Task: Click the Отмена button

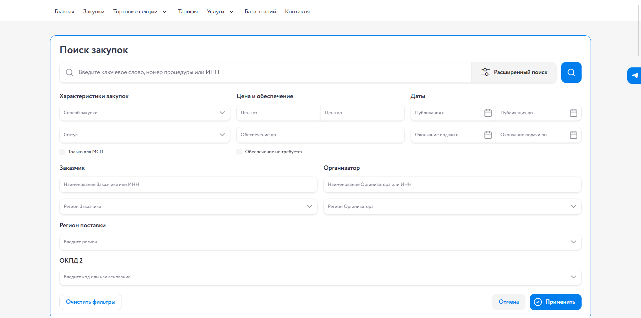Action: (x=509, y=302)
